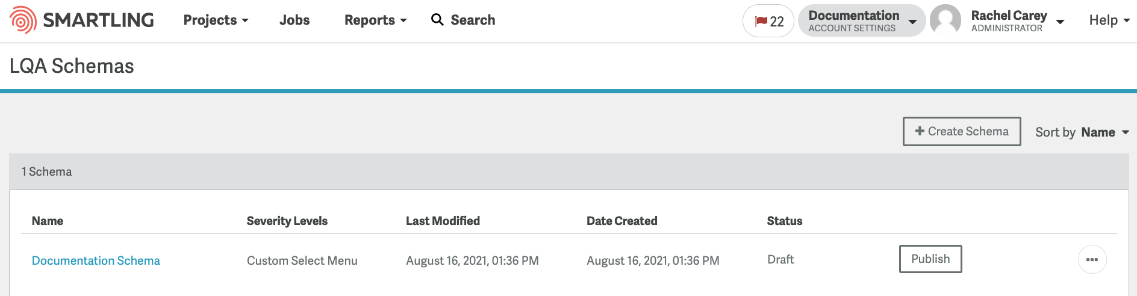
Task: Open the Projects dropdown menu
Action: pos(216,20)
